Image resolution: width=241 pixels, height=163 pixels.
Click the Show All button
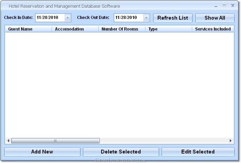[215, 18]
